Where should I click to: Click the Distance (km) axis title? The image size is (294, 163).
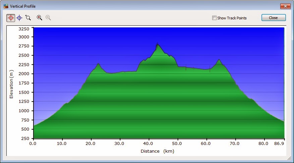[x=157, y=151]
